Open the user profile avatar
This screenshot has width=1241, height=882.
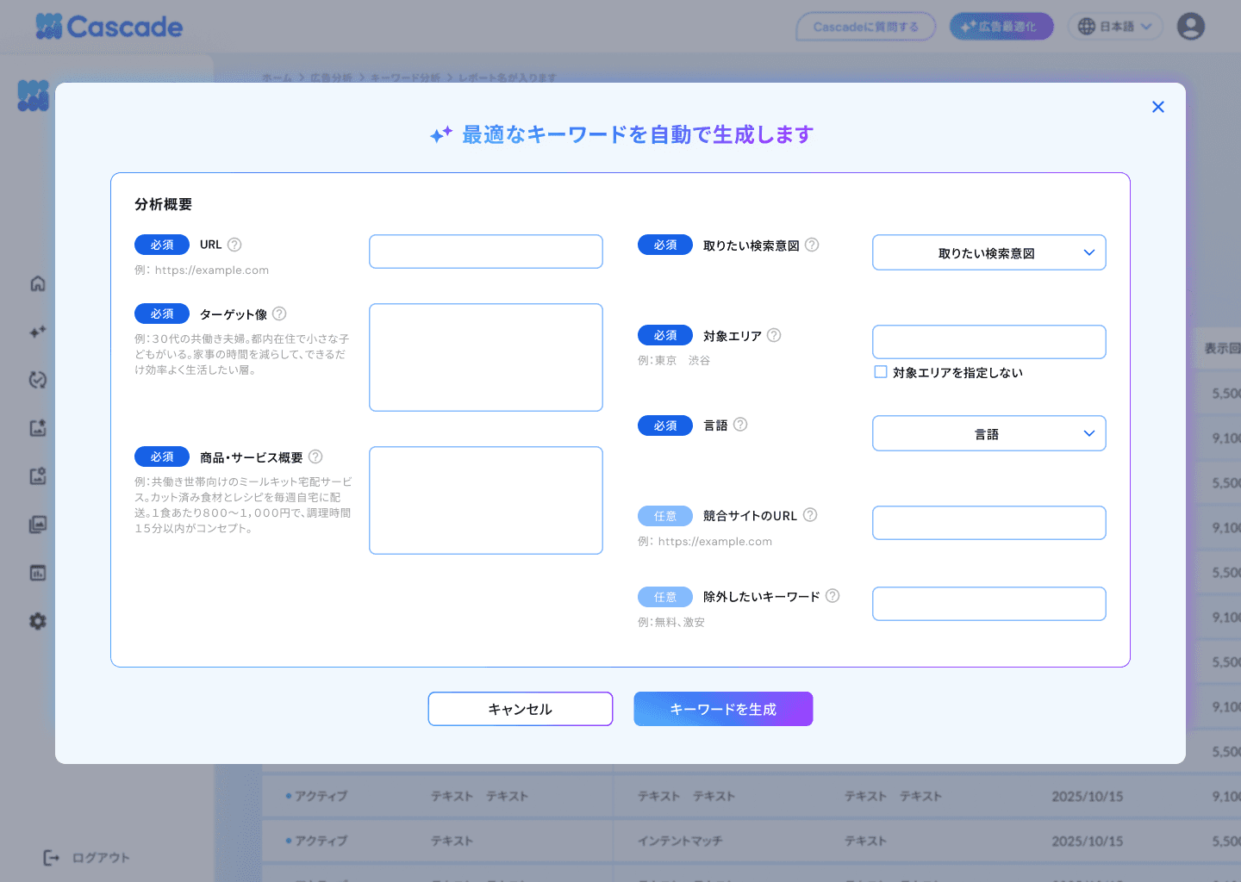1191,27
